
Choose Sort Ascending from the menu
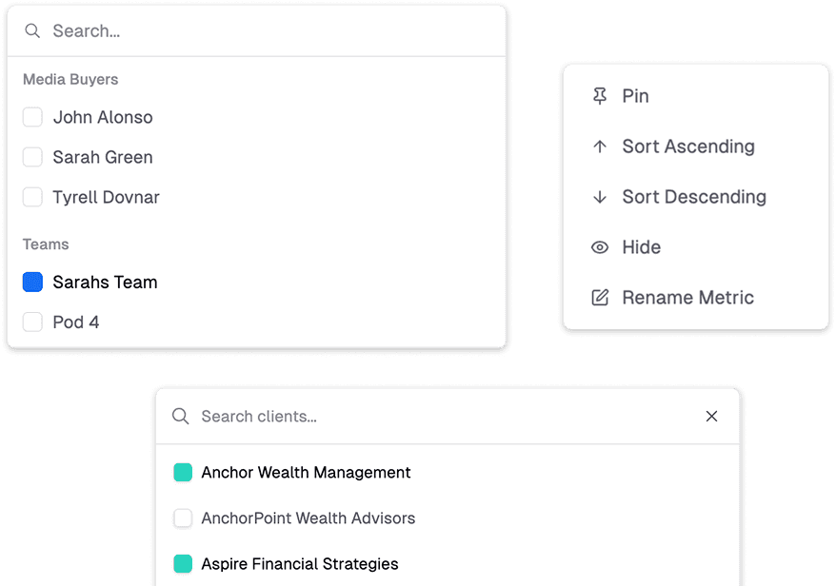click(x=687, y=146)
